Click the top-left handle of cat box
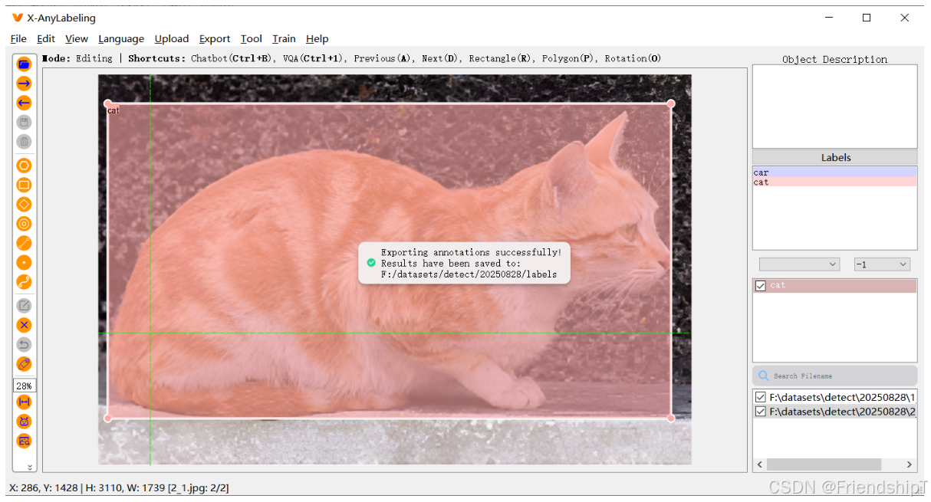Screen dimensions: 931x502 click(x=107, y=103)
